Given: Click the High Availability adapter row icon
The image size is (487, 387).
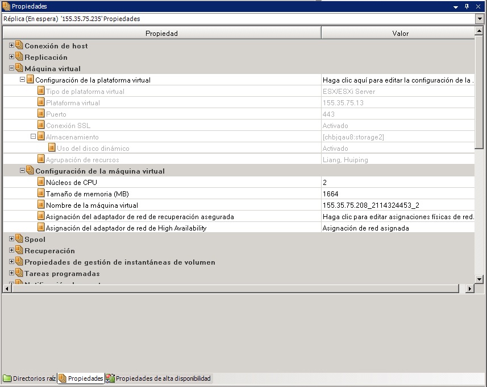Looking at the screenshot, I should coord(41,228).
